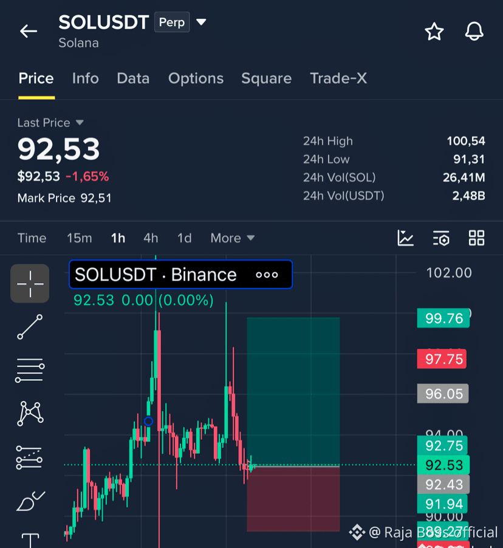Click the -1,65% change percentage
Screen dimensions: 503x548
87,177
